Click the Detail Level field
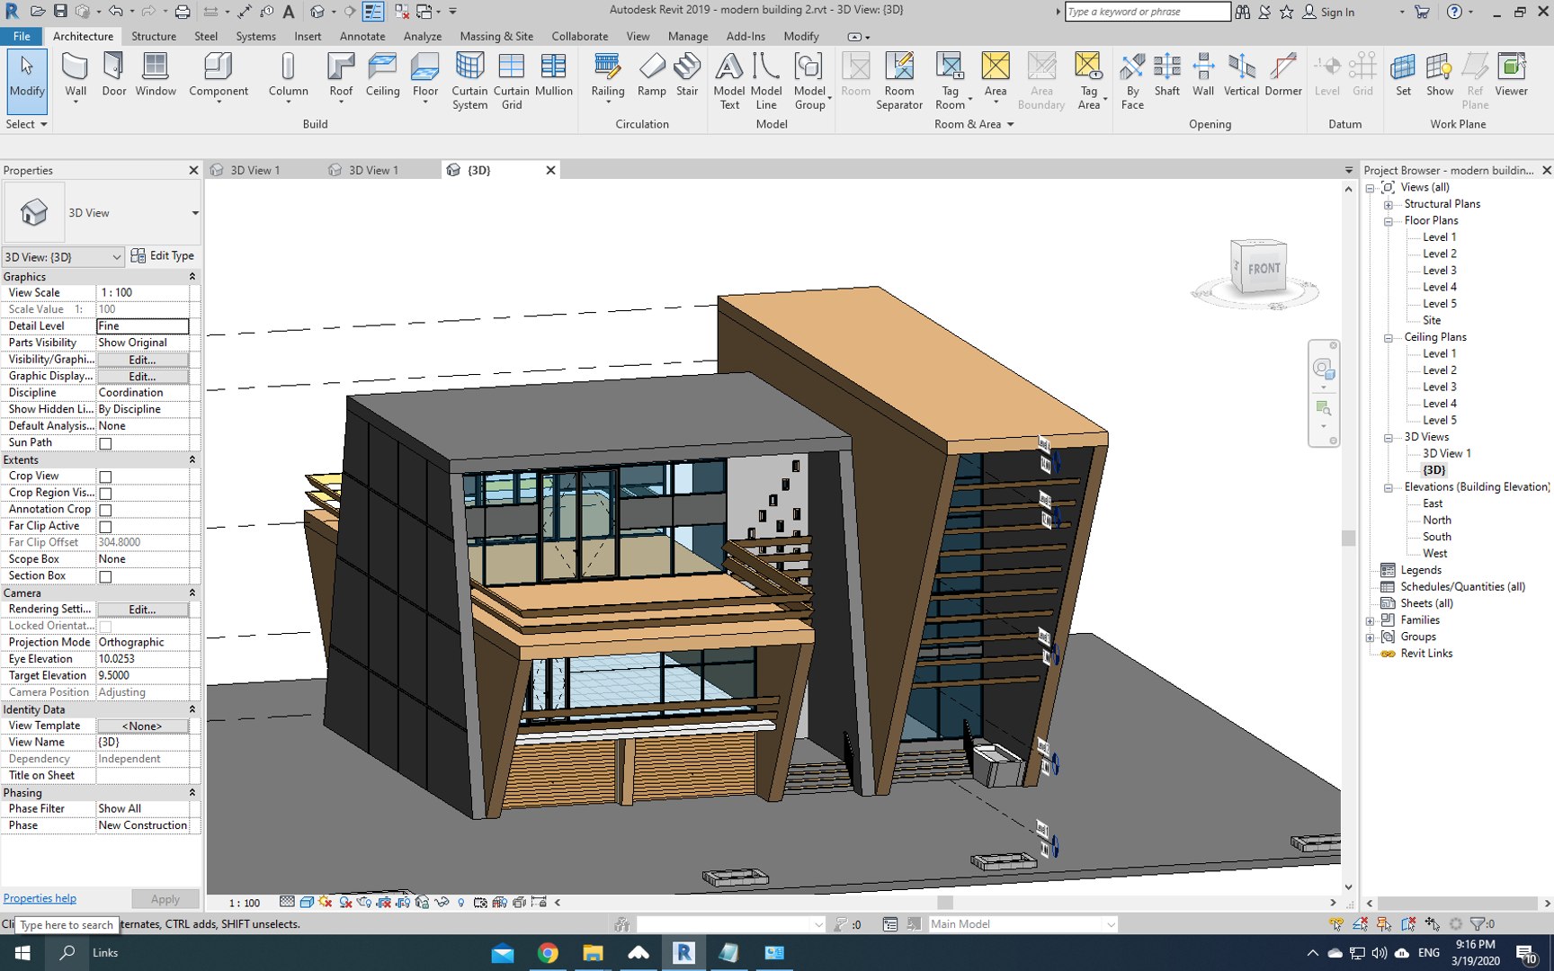This screenshot has width=1554, height=971. pos(142,326)
